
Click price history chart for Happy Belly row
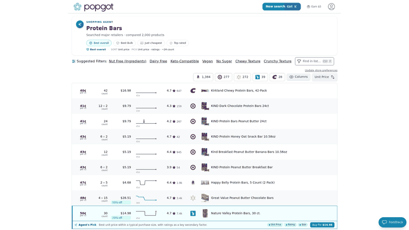point(146,182)
